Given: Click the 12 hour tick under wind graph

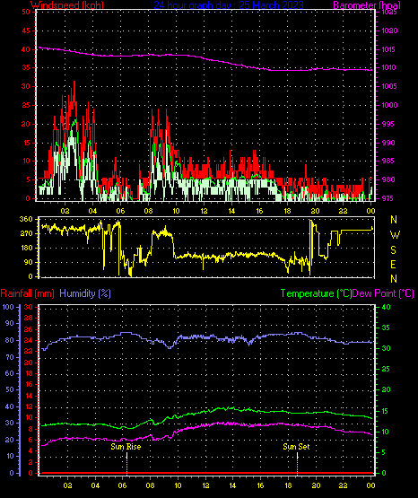Looking at the screenshot, I should tap(204, 211).
